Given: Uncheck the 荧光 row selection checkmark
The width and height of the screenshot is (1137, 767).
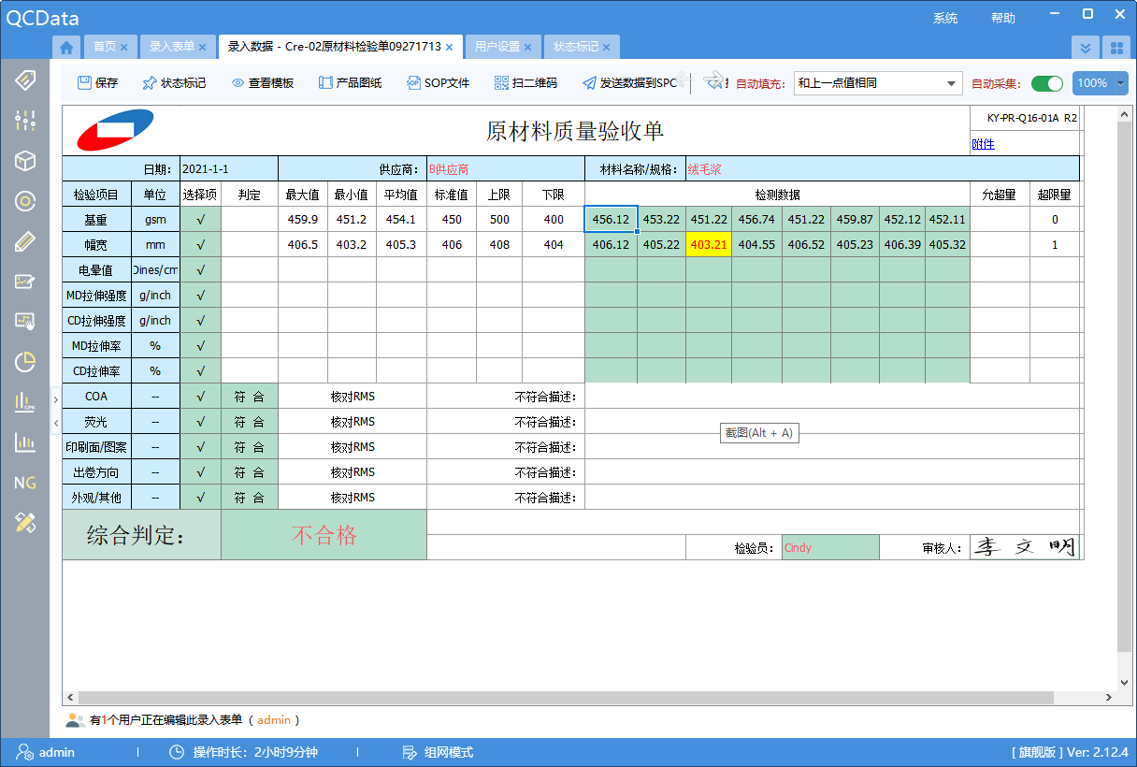Looking at the screenshot, I should pyautogui.click(x=199, y=421).
